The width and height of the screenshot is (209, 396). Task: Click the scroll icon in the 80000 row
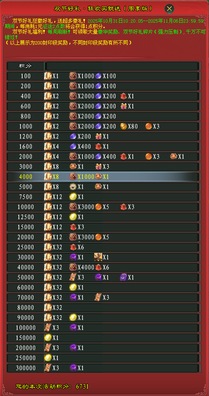(48, 307)
